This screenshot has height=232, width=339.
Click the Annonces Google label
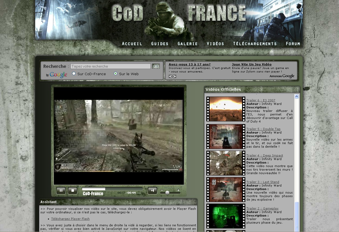click(x=282, y=76)
